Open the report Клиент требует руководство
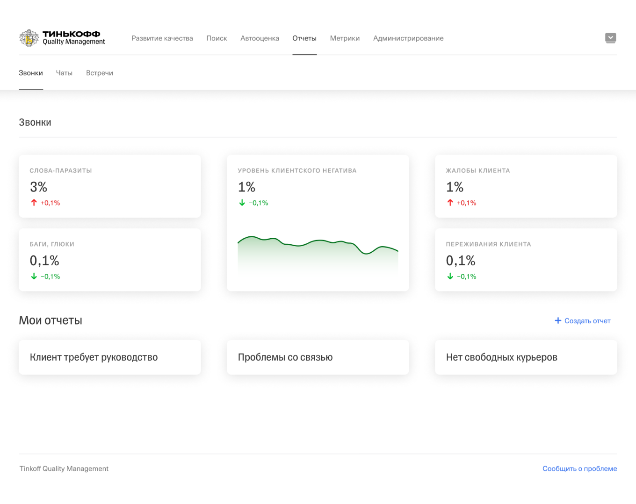This screenshot has height=504, width=636. click(109, 357)
